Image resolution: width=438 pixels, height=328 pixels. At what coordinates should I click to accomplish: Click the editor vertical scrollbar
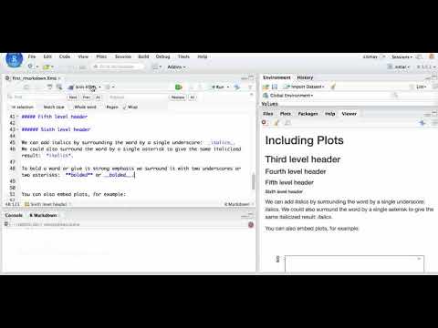click(253, 181)
